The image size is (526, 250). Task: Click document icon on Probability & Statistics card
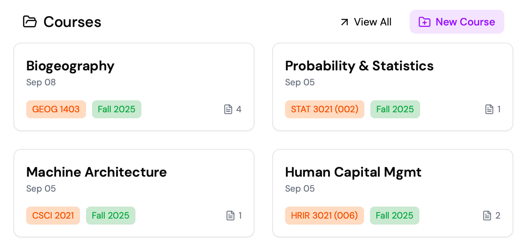point(489,109)
